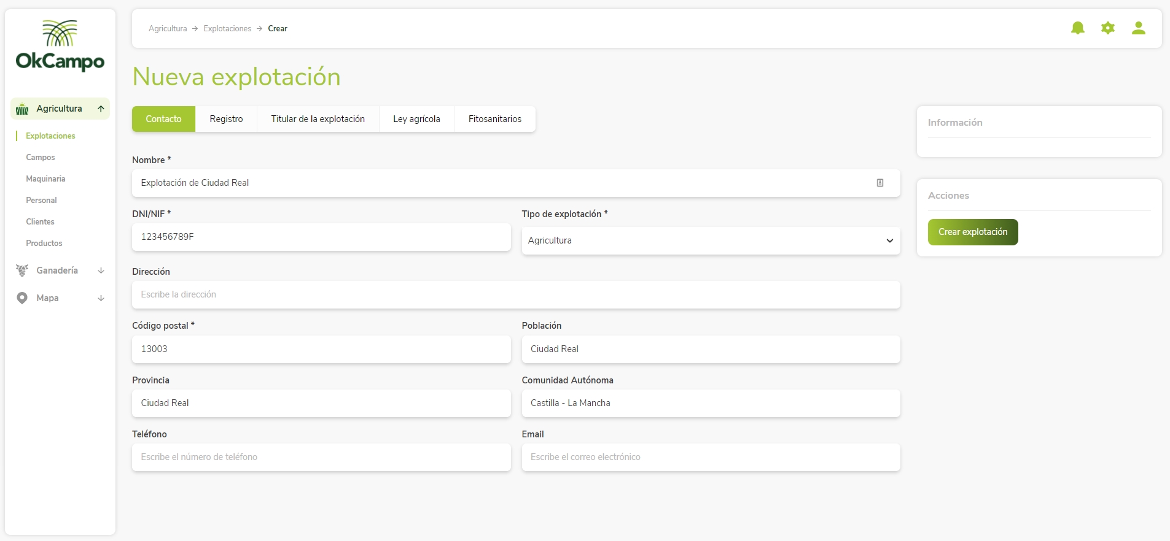Open the user profile icon
Screen dimensions: 1170x541
coord(1138,28)
